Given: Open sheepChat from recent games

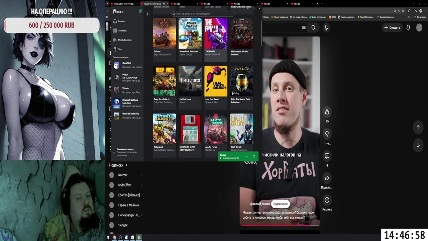Looking at the screenshot, I should 127,65.
